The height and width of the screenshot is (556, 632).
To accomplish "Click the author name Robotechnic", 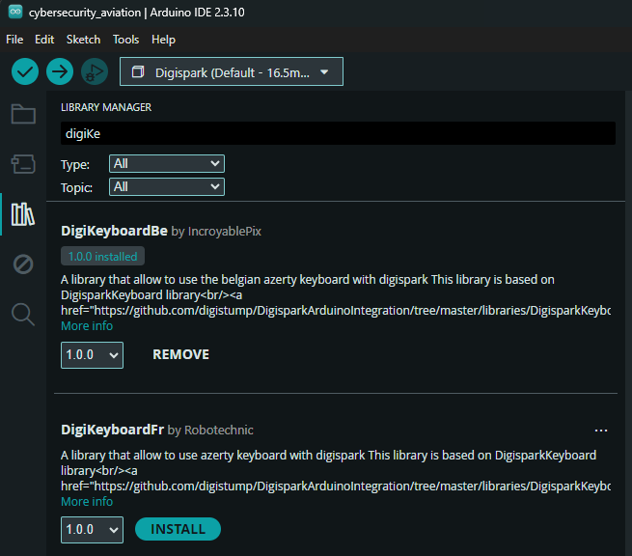I will (219, 431).
